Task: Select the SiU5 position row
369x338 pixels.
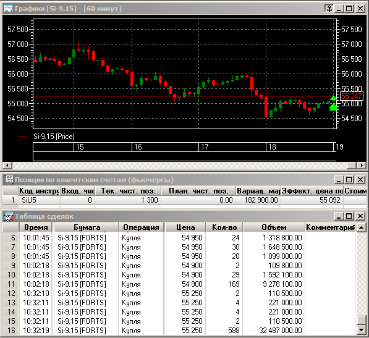Action: 184,200
